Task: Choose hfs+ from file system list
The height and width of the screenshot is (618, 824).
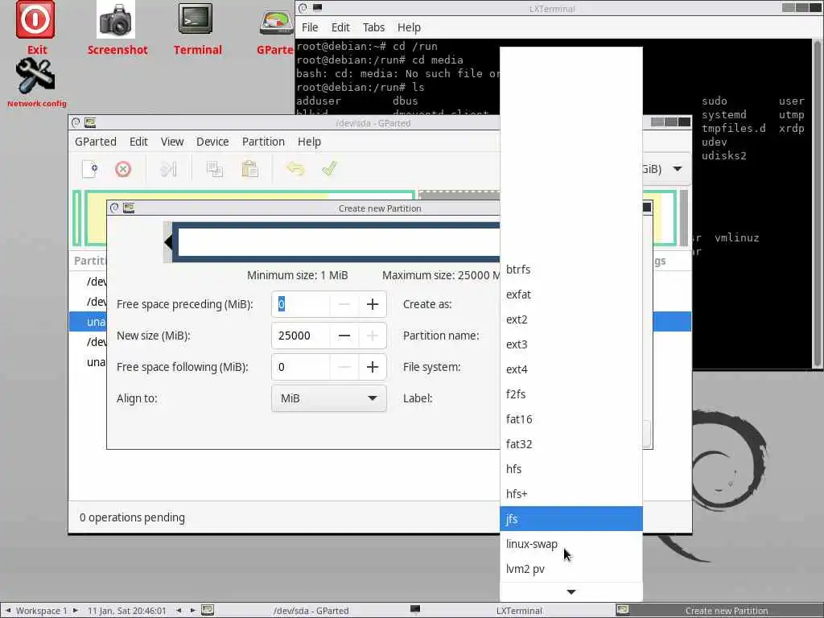Action: [571, 495]
